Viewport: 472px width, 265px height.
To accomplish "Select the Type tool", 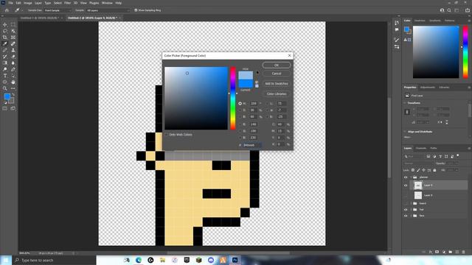I will coord(5,76).
